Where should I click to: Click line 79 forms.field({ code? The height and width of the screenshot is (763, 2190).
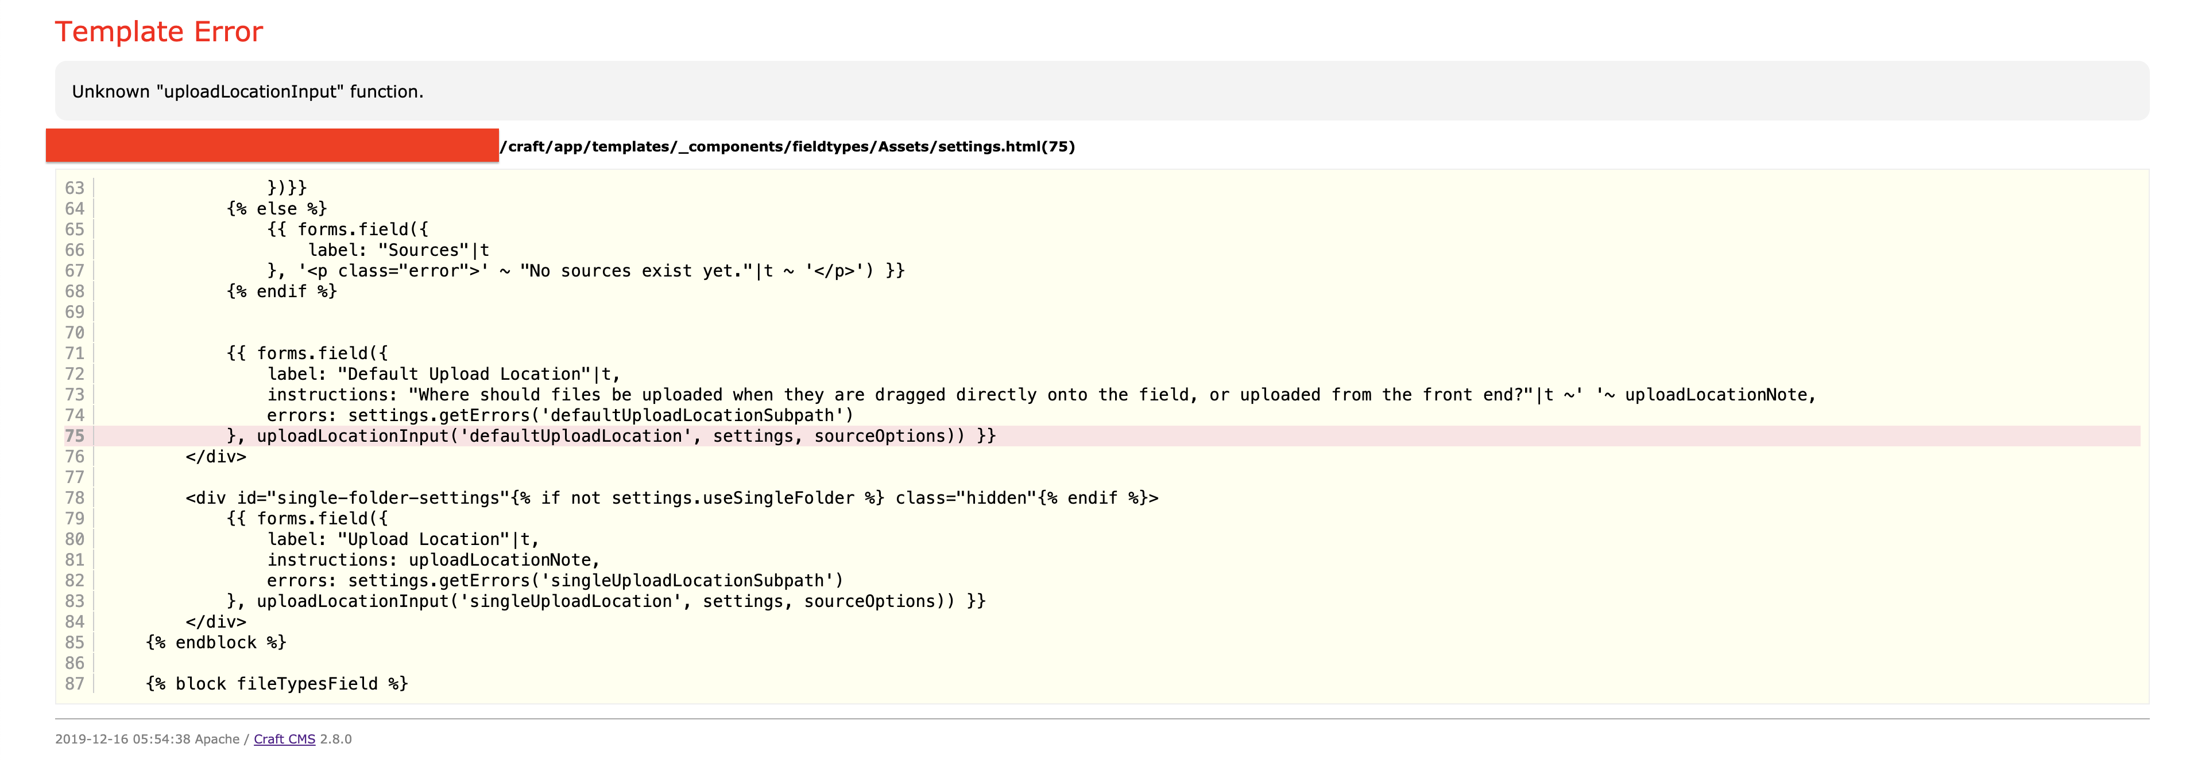click(307, 518)
